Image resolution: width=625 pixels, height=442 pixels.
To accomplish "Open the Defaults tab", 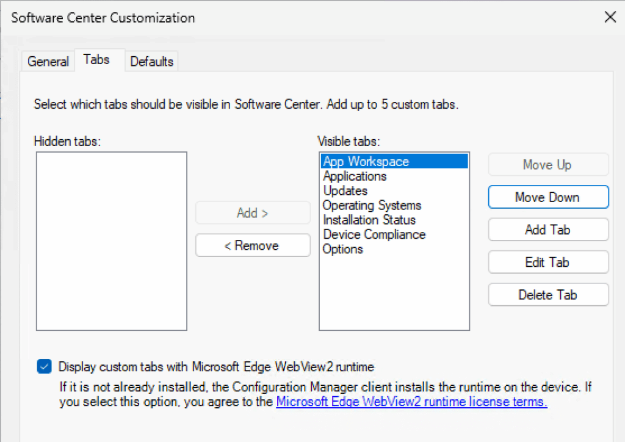I will [x=152, y=62].
